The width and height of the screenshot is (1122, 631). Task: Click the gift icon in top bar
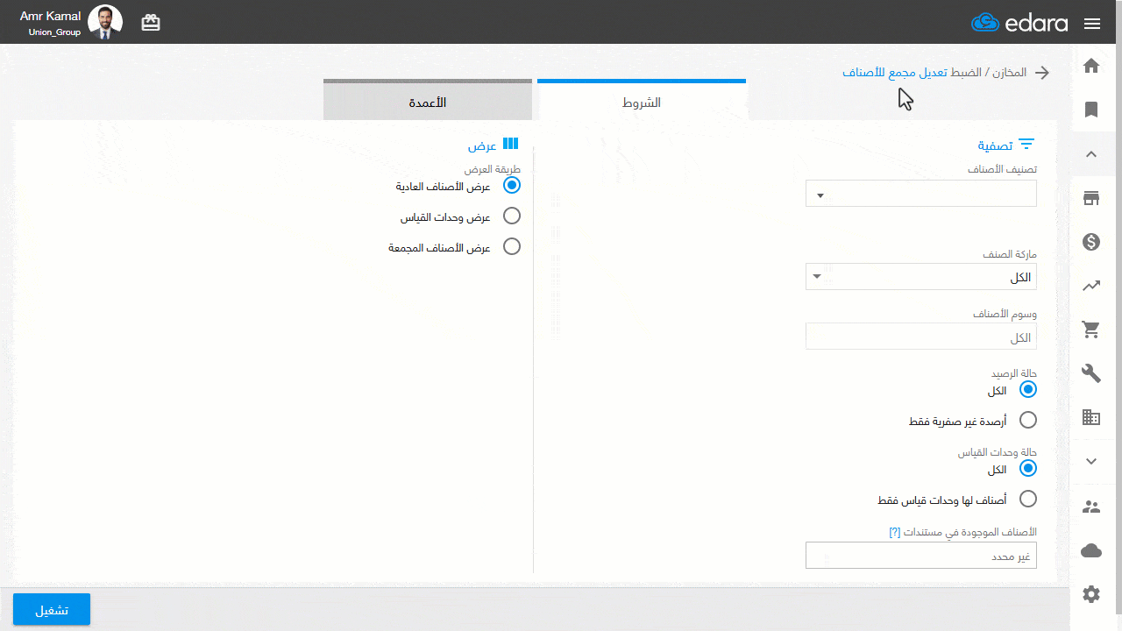151,23
